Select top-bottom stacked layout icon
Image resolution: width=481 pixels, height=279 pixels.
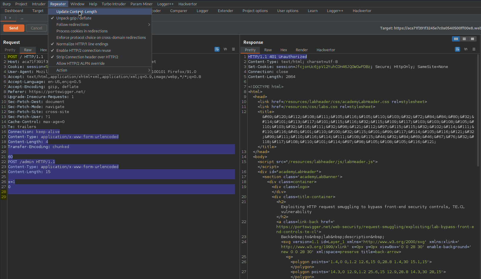464,39
